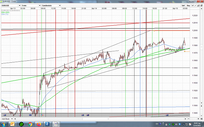Image resolution: width=204 pixels, height=127 pixels.
Task: Click the Buy button
Action: pyautogui.click(x=188, y=6)
